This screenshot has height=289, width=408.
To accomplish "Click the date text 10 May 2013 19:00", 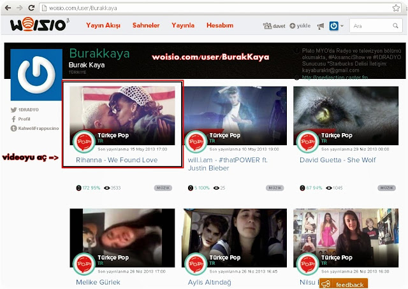I will point(261,149).
